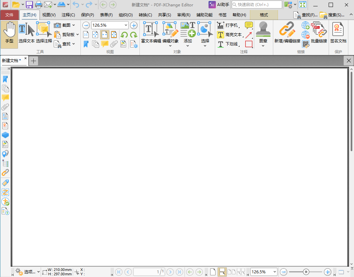The width and height of the screenshot is (354, 277).
Task: Click the zoom slider handle in status bar
Action: [x=306, y=272]
